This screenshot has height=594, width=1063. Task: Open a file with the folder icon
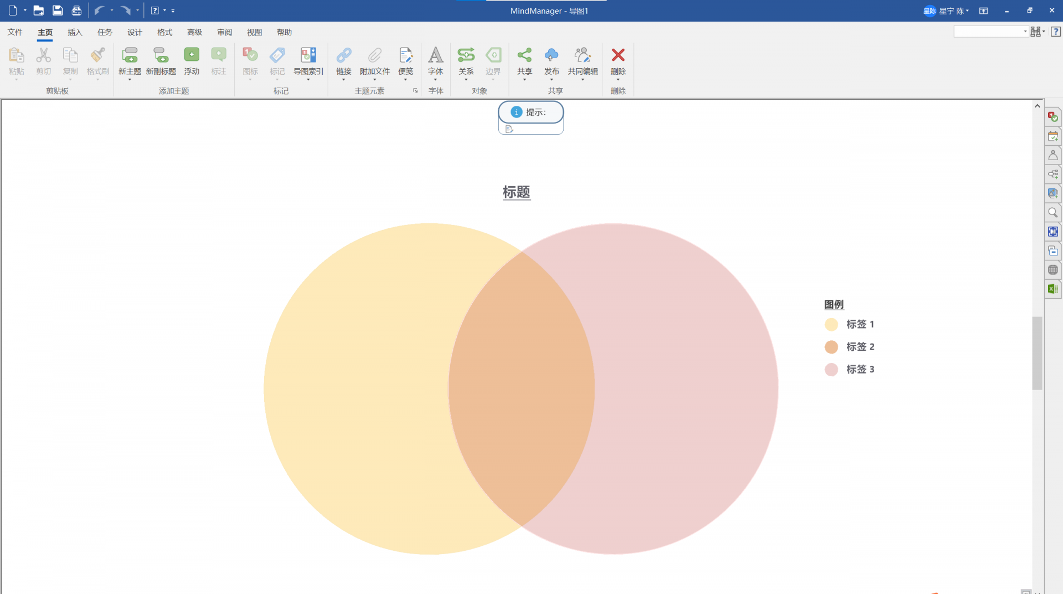pyautogui.click(x=38, y=11)
